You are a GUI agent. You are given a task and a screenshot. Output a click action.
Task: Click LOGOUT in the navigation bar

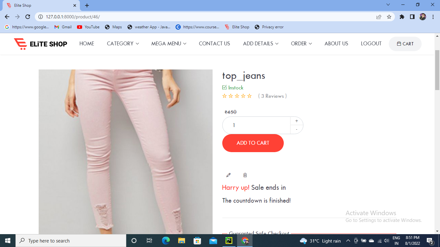pyautogui.click(x=371, y=43)
